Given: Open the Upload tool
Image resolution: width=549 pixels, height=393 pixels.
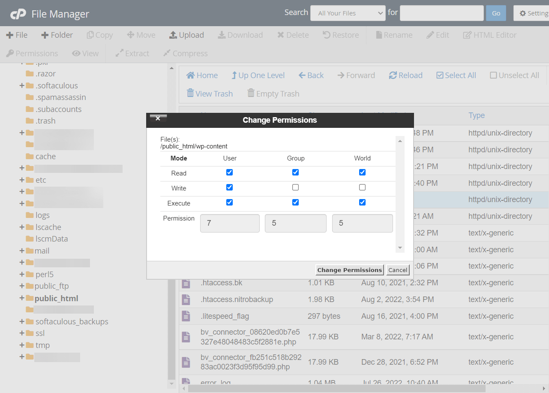Looking at the screenshot, I should coord(186,35).
